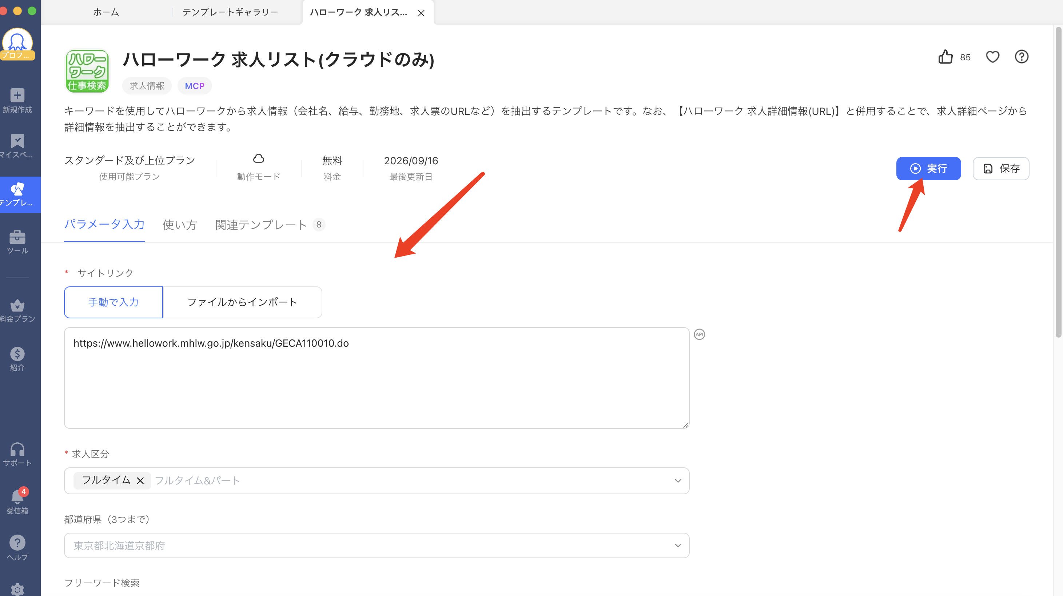Screen dimensions: 1063x596
Task: Click like count 85
Action: 965,57
